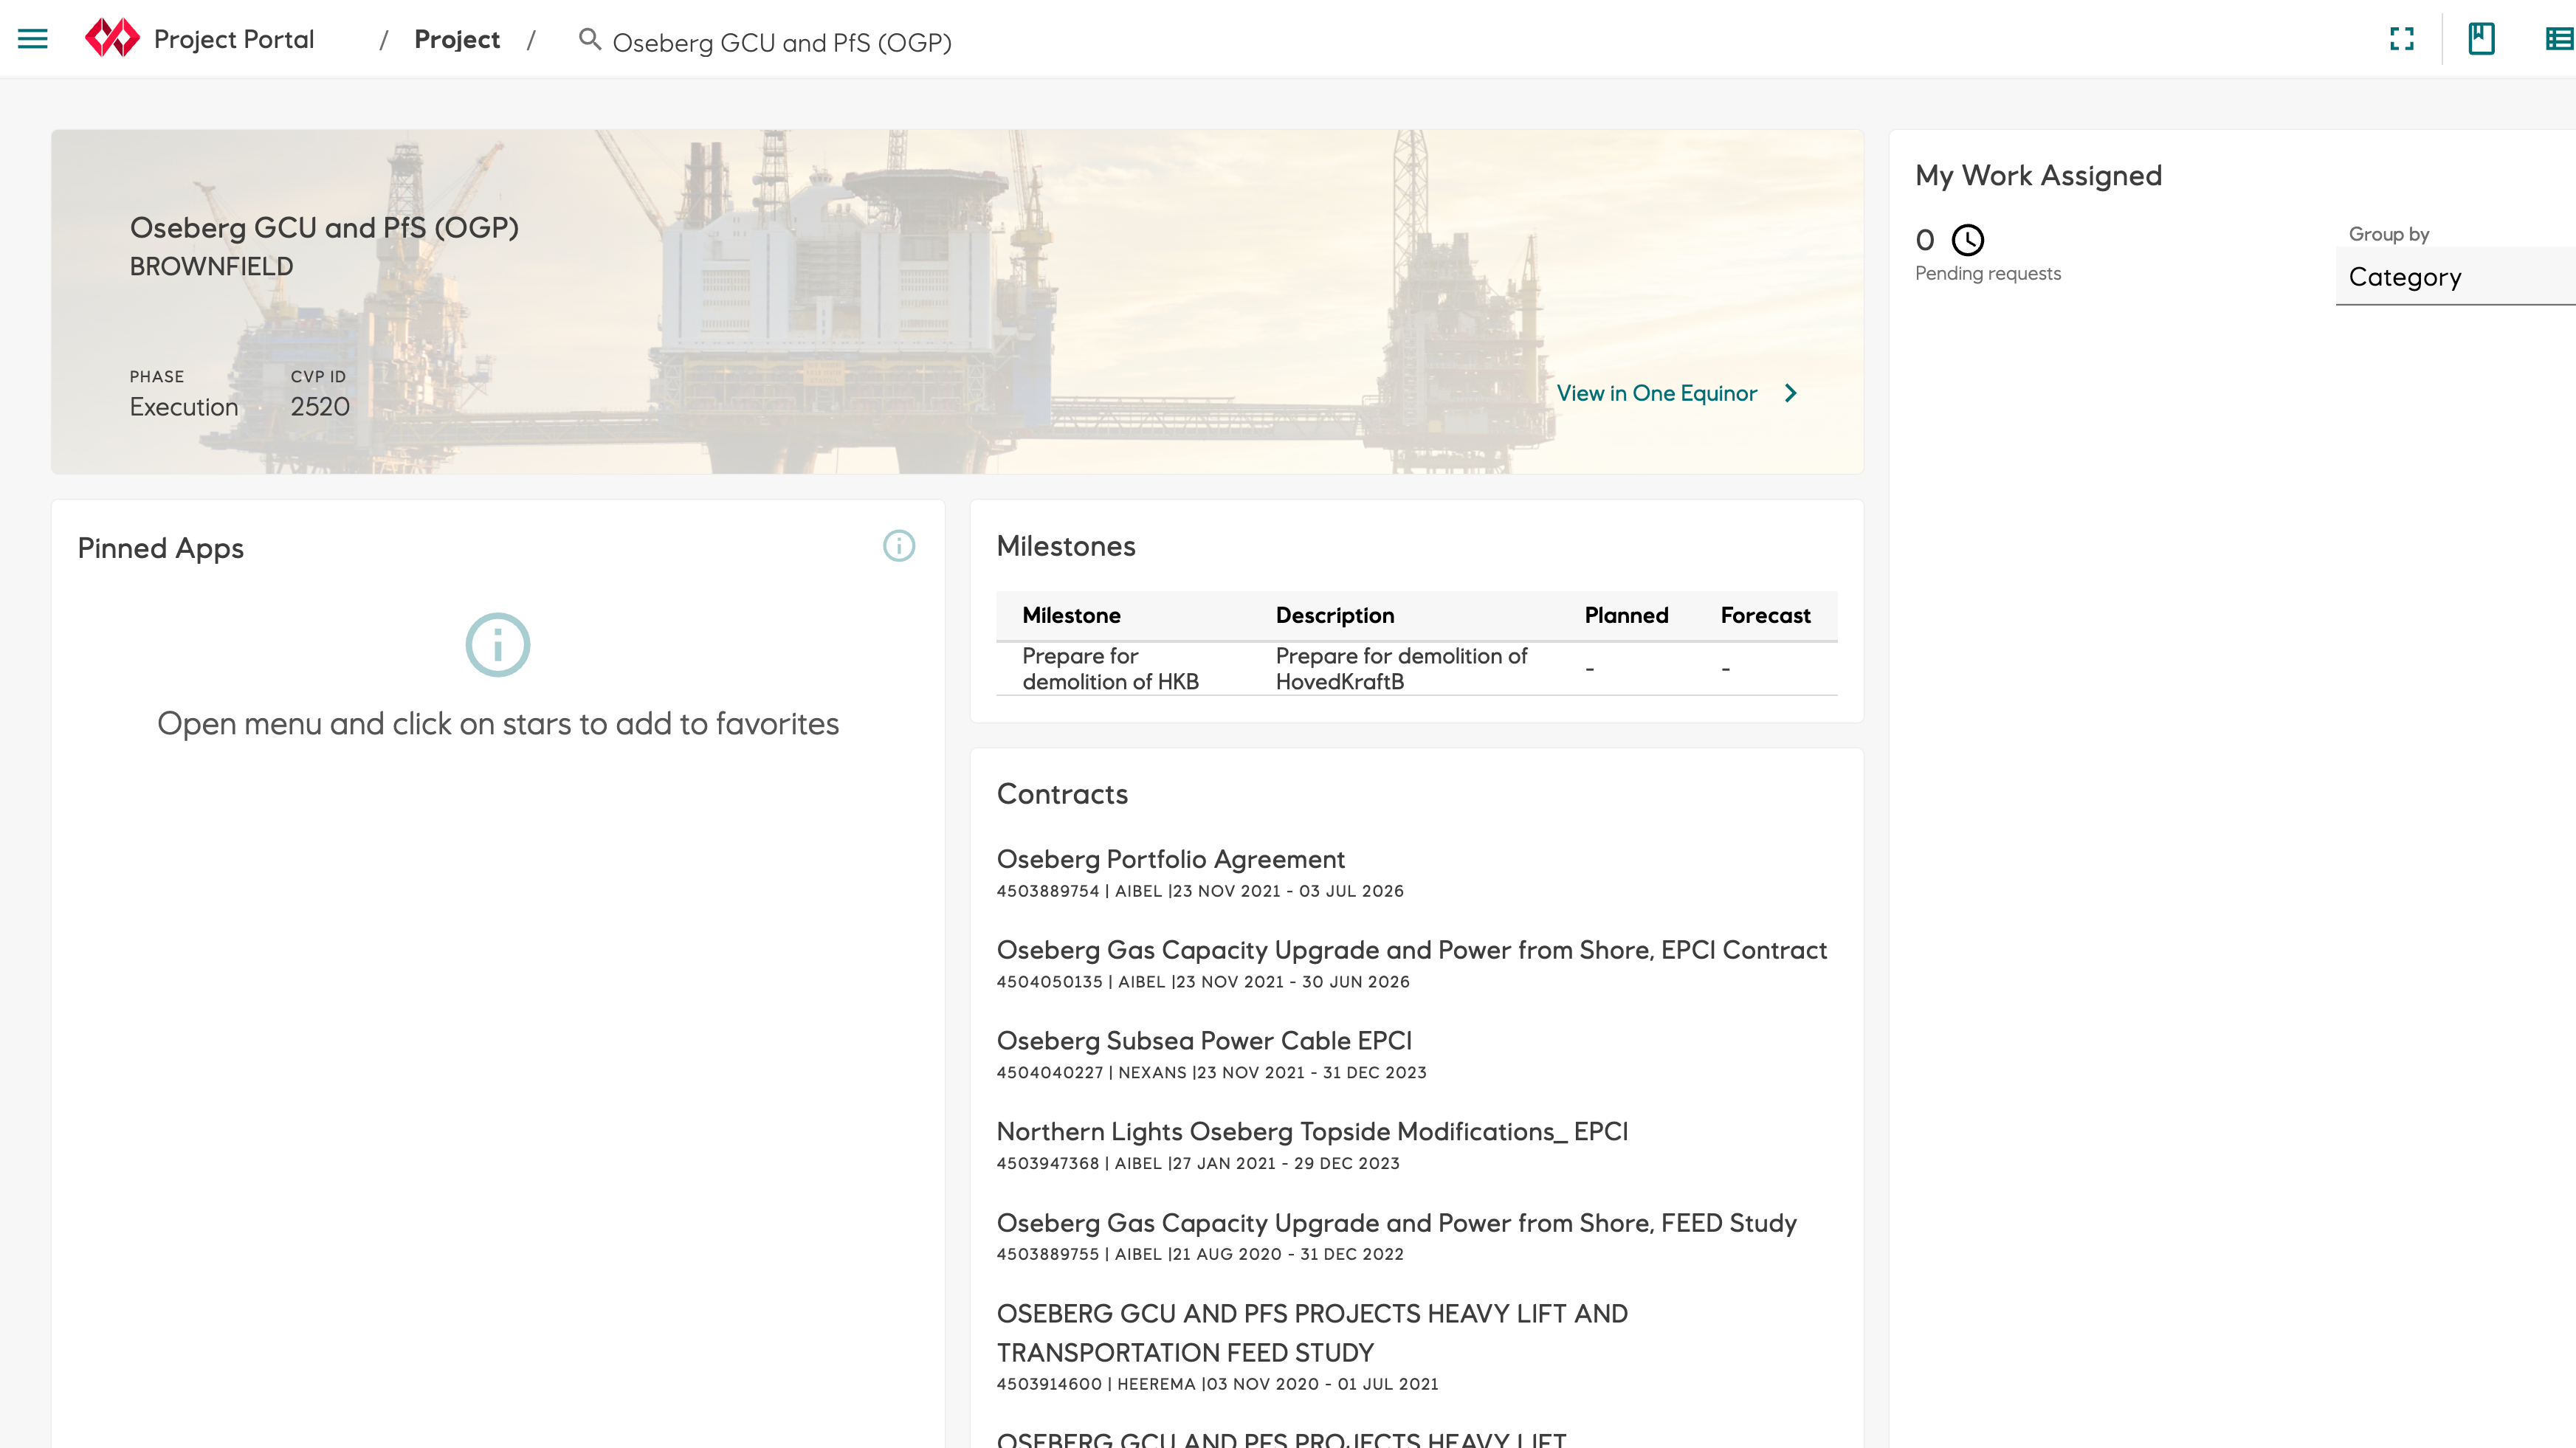The image size is (2576, 1448).
Task: Click the Pinned Apps info icon in header
Action: point(899,546)
